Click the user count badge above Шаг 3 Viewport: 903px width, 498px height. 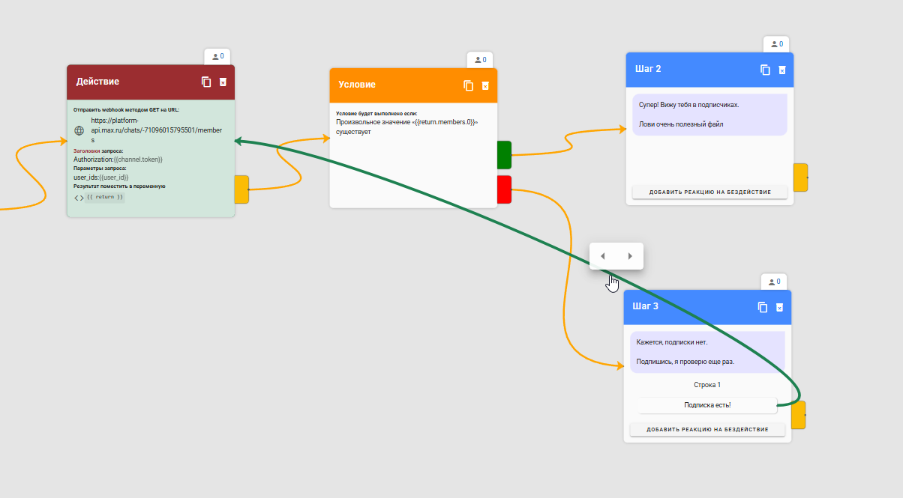(x=775, y=282)
